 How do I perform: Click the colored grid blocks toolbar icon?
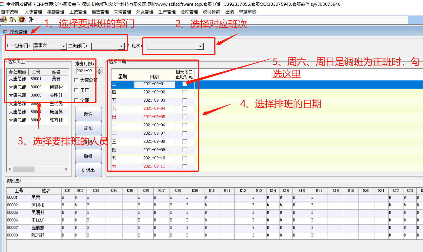[4, 20]
